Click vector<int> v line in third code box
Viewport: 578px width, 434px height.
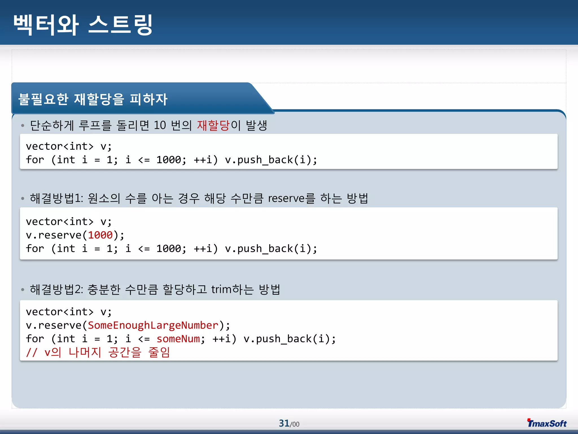[x=69, y=312]
